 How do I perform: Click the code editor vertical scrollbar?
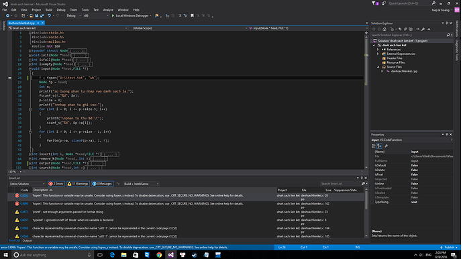tap(366, 101)
